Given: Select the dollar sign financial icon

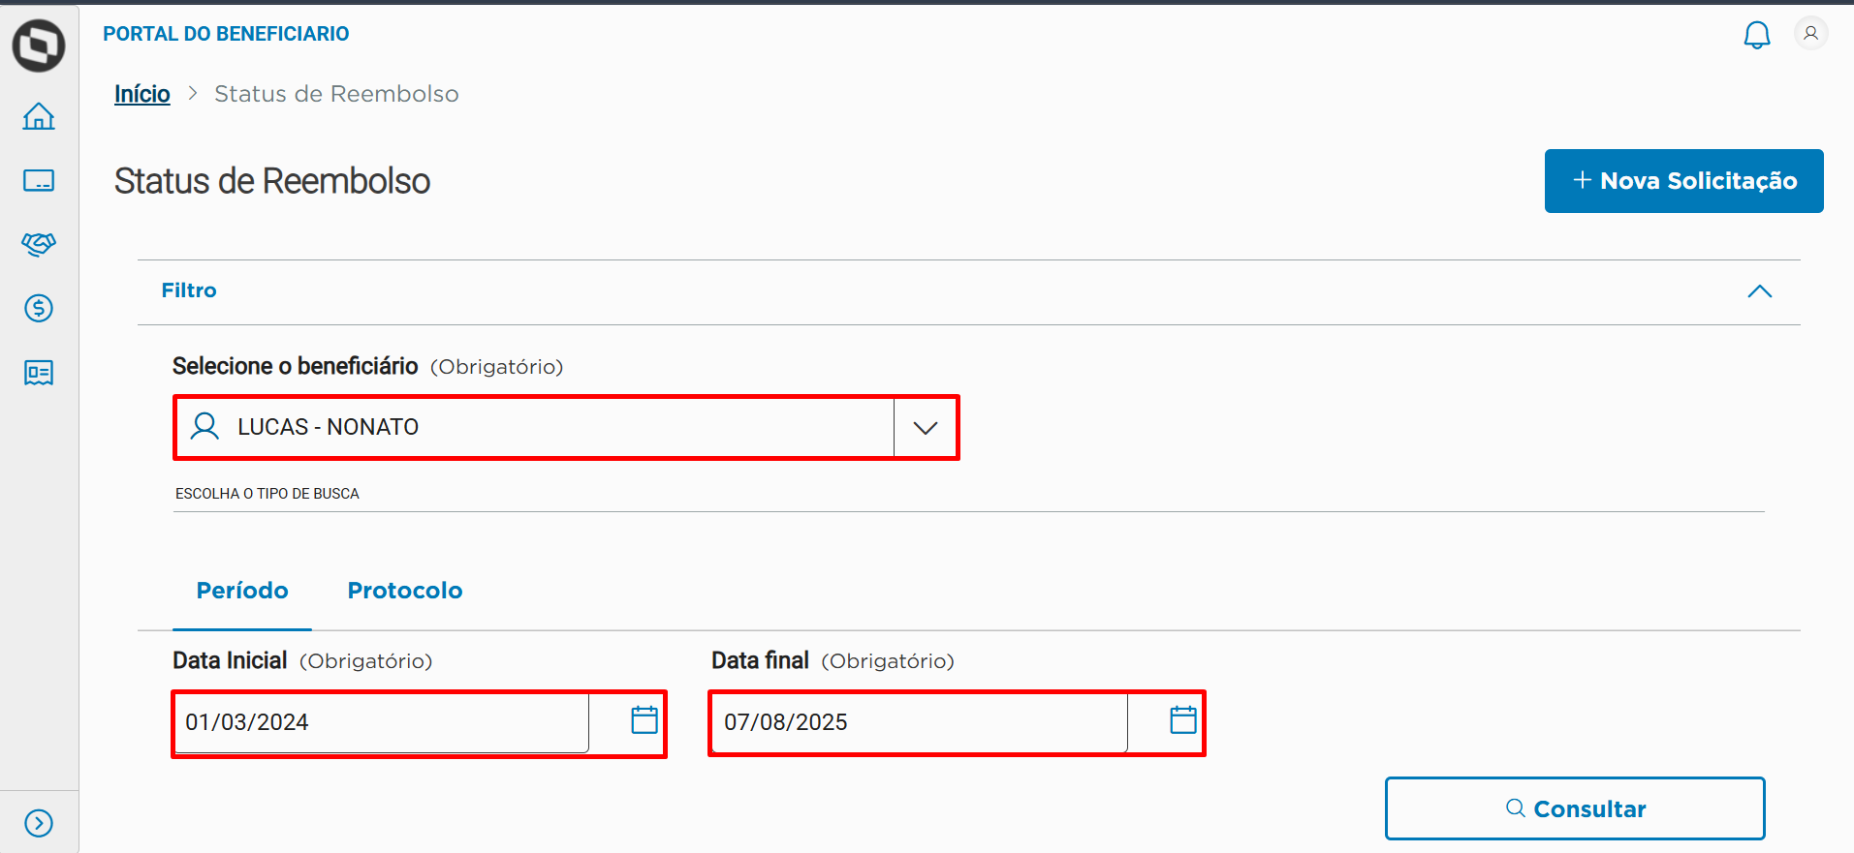Looking at the screenshot, I should coord(39,309).
